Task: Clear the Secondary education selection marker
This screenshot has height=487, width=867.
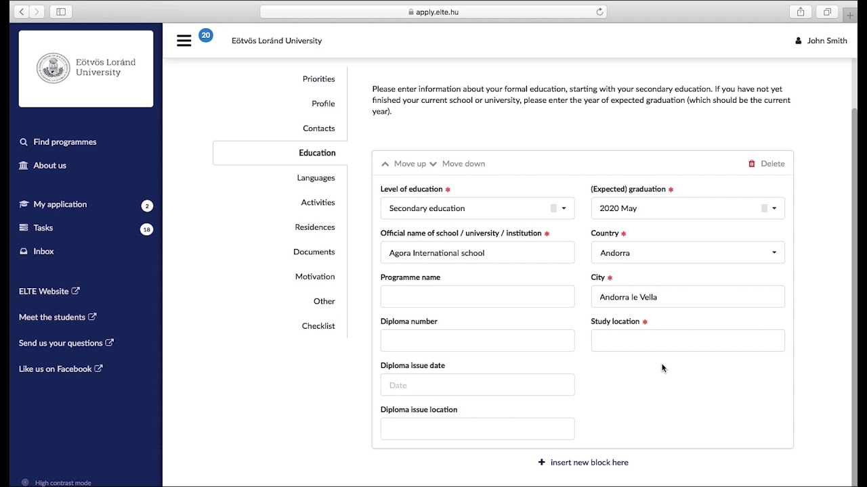Action: coord(553,208)
